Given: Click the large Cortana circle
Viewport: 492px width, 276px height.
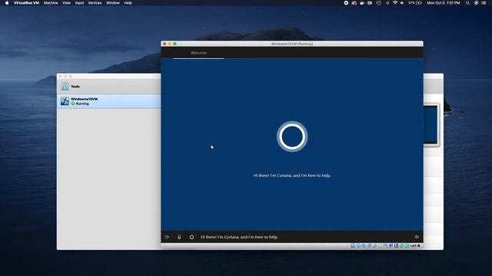Looking at the screenshot, I should click(x=292, y=136).
